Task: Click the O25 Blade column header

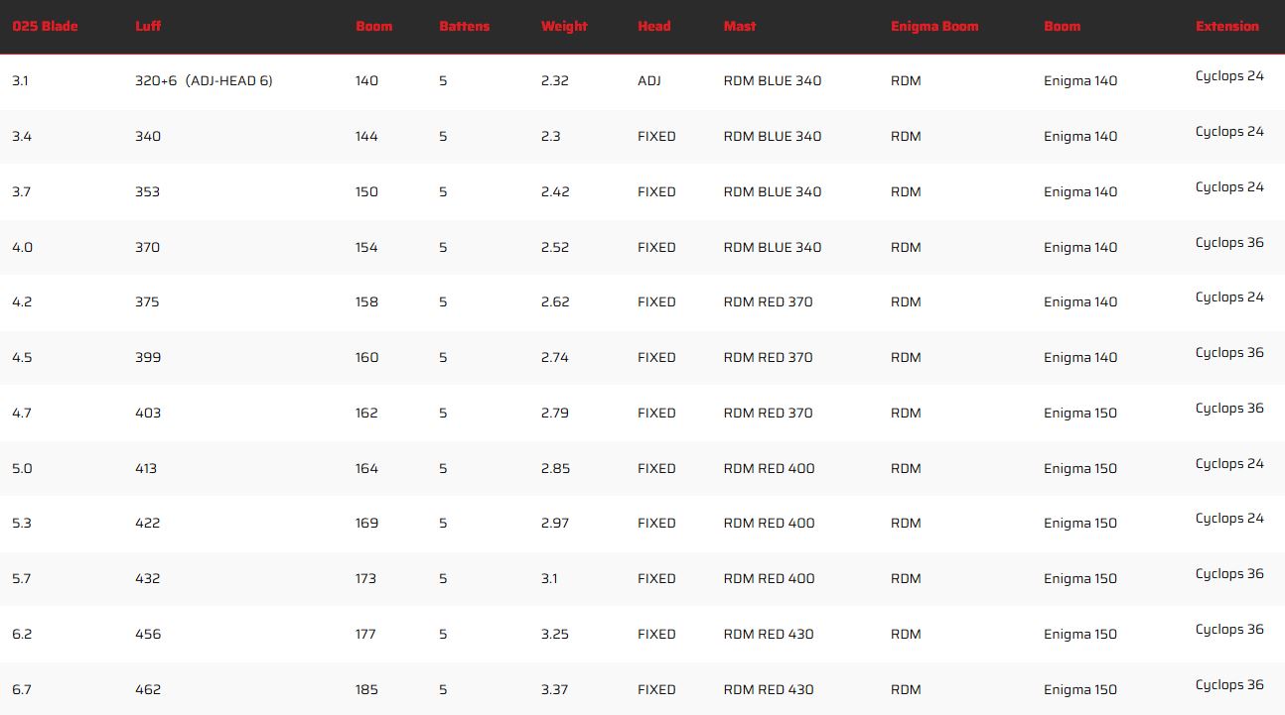Action: coord(45,26)
